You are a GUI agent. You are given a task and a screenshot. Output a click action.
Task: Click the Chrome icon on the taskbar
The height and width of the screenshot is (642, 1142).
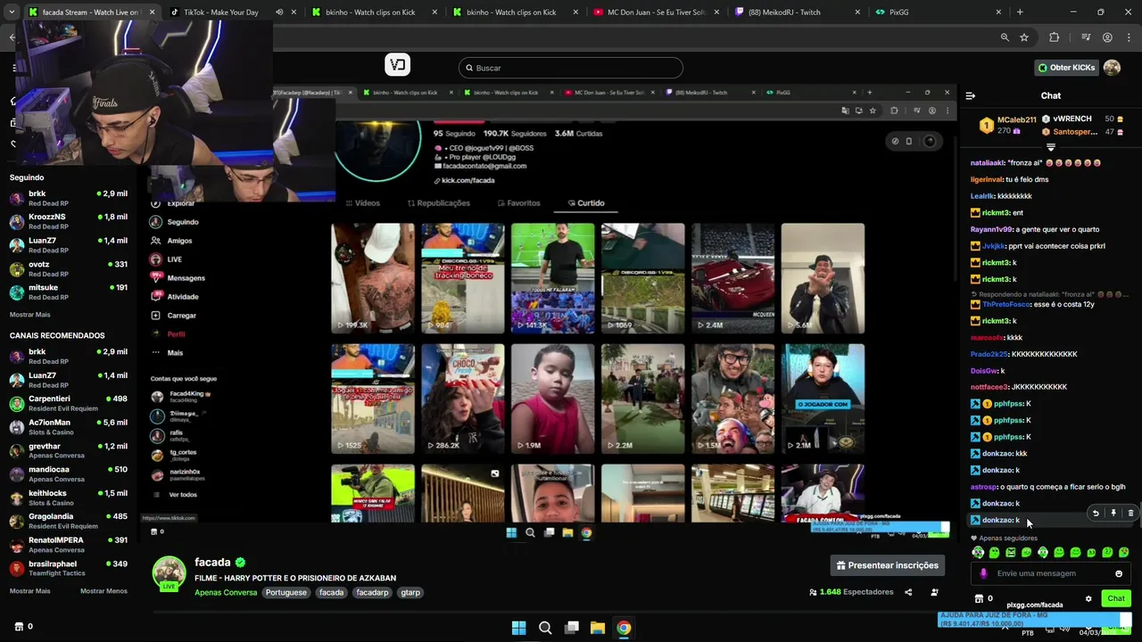point(624,628)
